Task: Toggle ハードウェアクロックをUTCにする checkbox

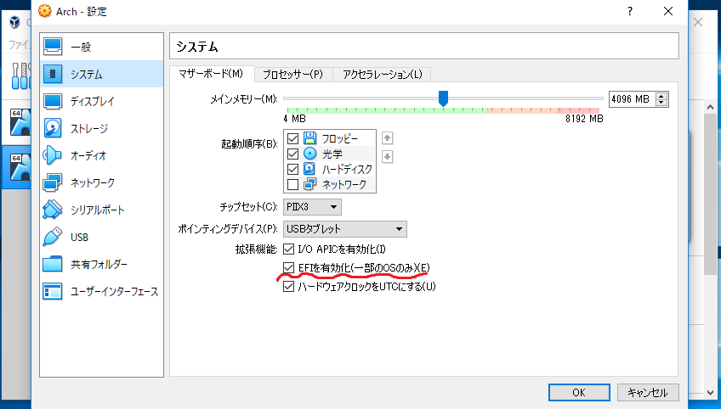Action: click(288, 287)
